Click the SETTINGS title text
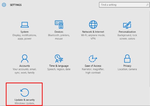Viewport: 150px width, 106px height. 16,5
